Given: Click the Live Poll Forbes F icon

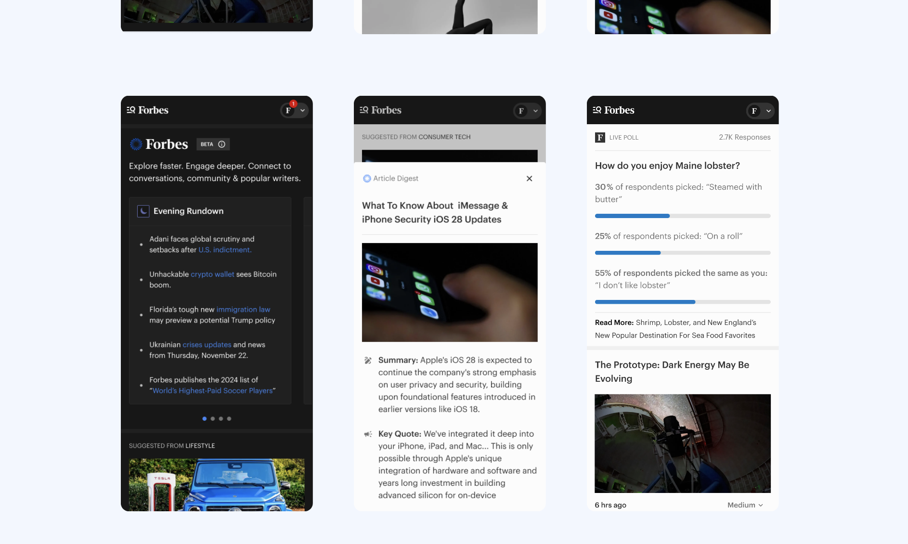Looking at the screenshot, I should pos(600,138).
